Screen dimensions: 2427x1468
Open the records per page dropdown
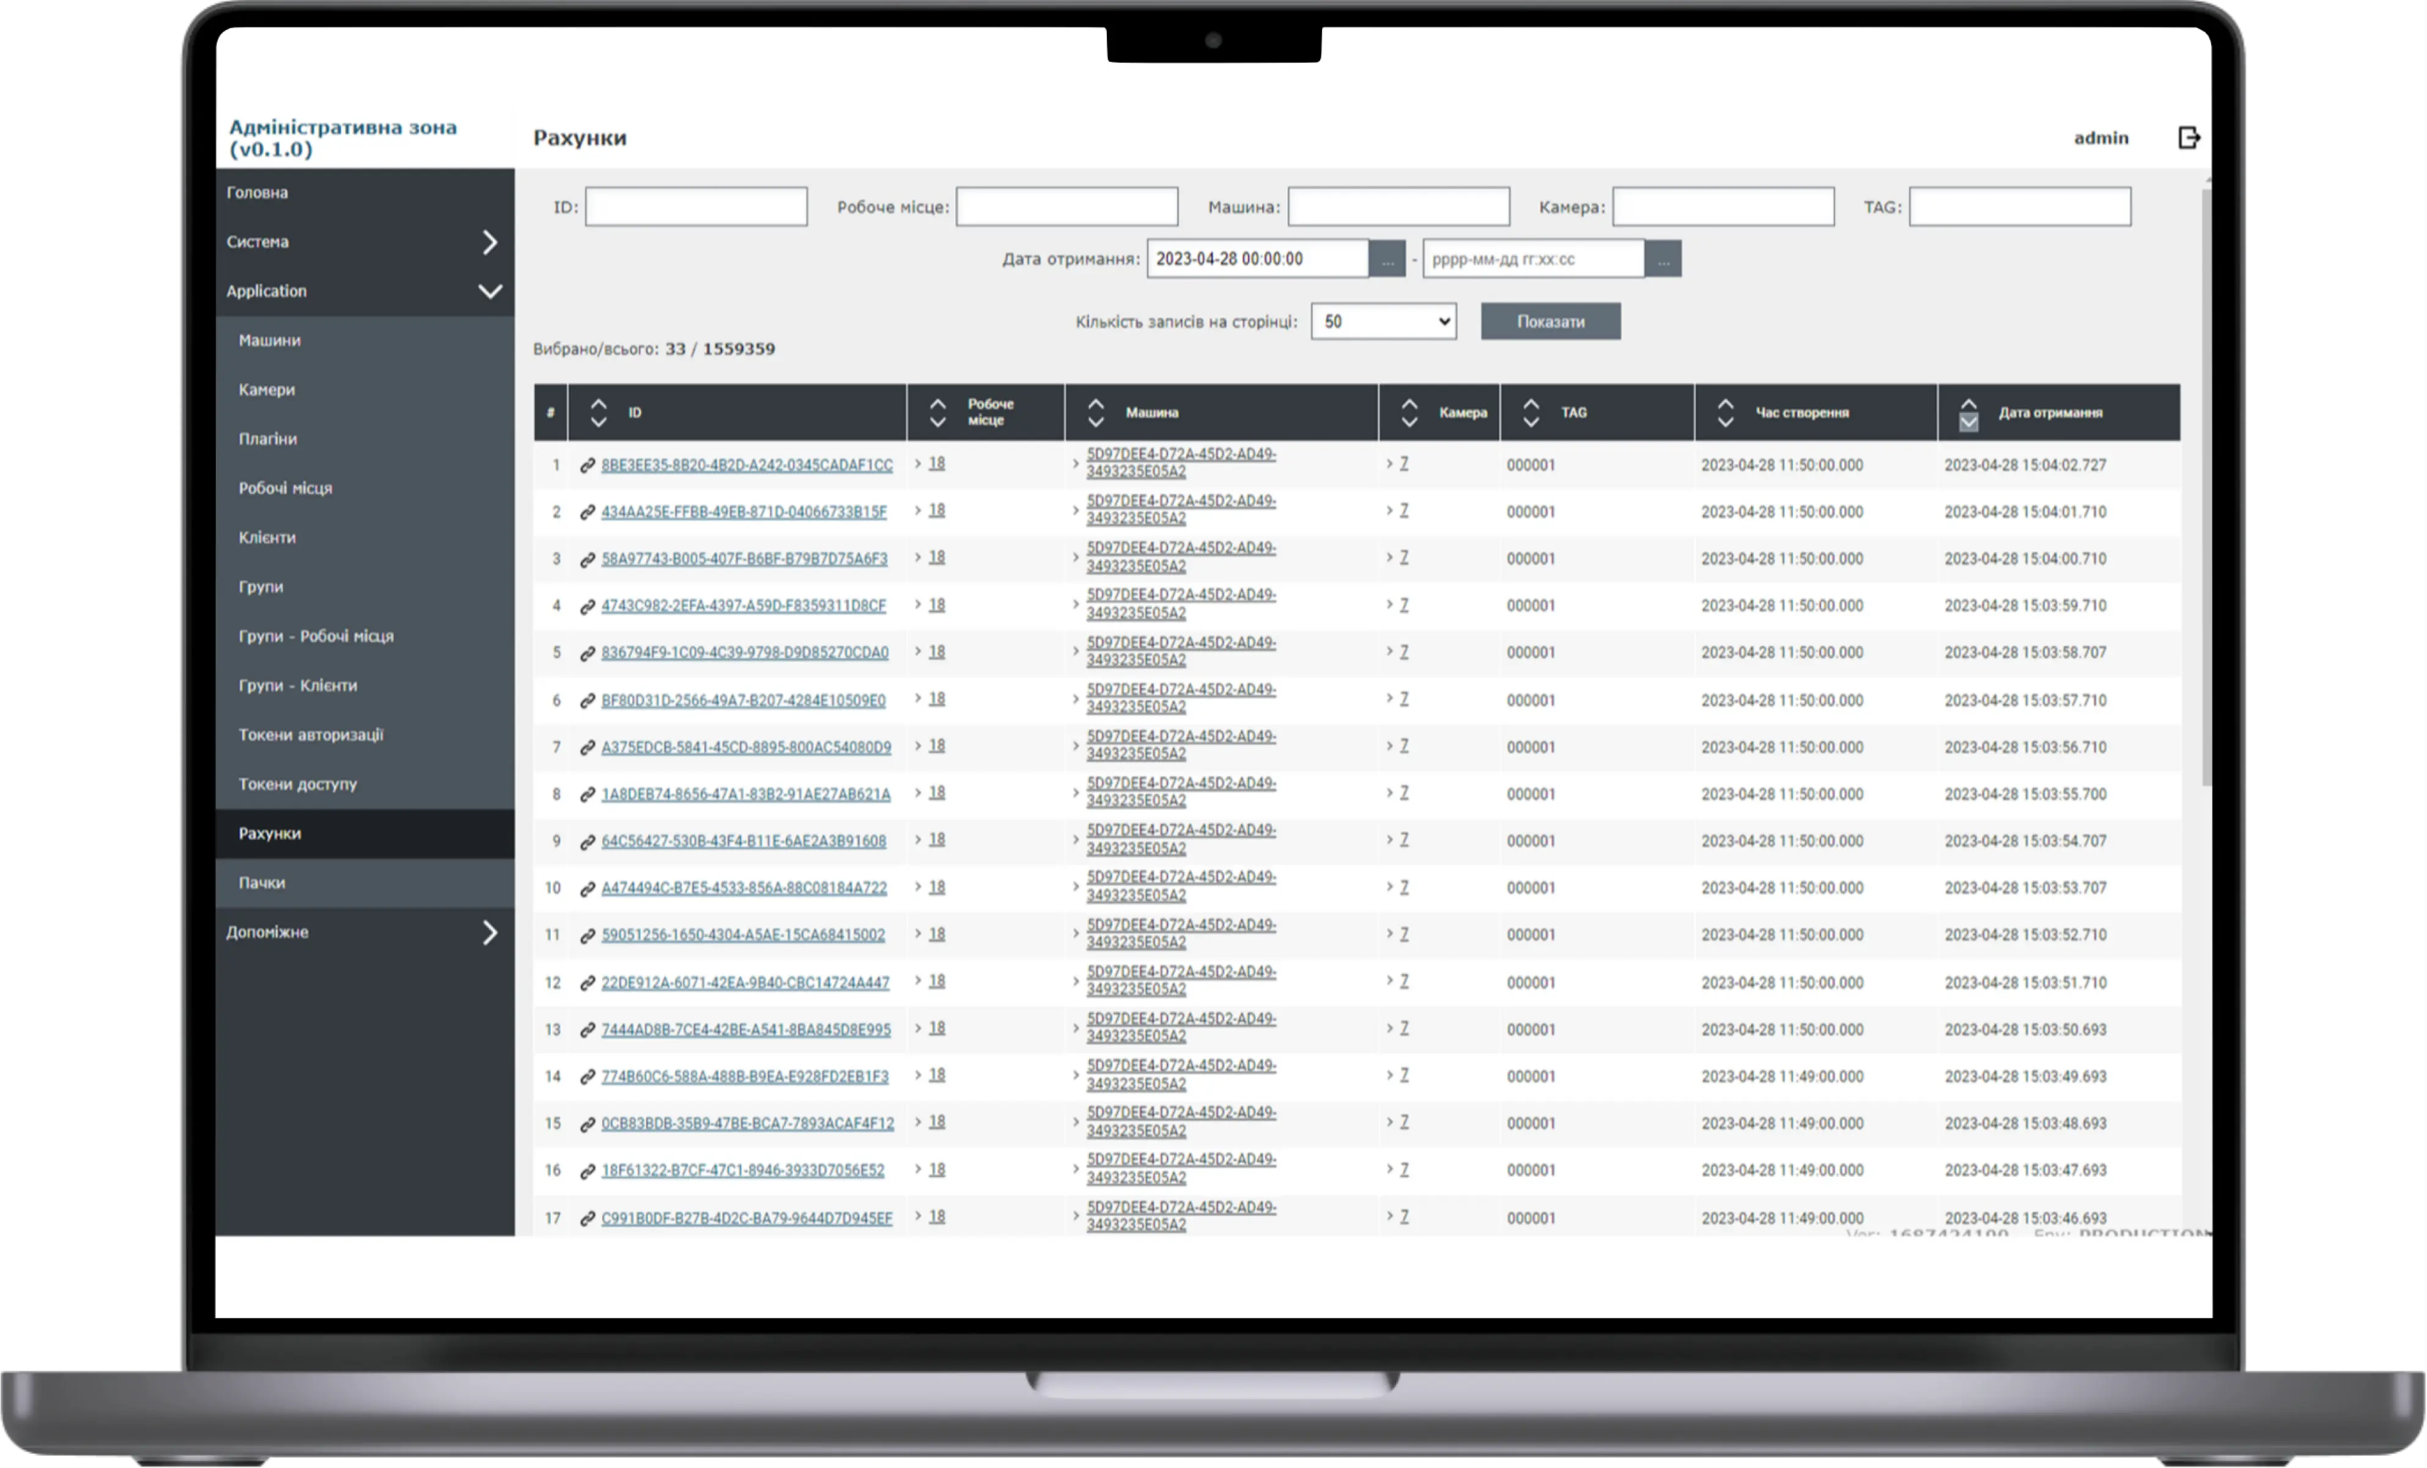(x=1383, y=322)
